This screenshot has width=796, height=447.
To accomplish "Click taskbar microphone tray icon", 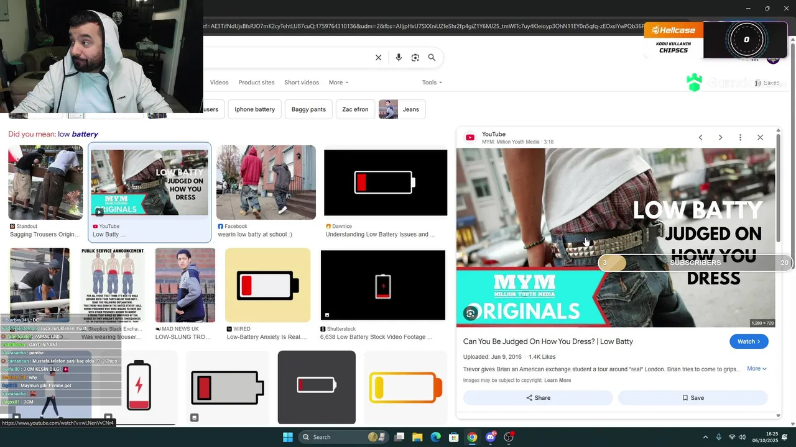I will click(719, 437).
